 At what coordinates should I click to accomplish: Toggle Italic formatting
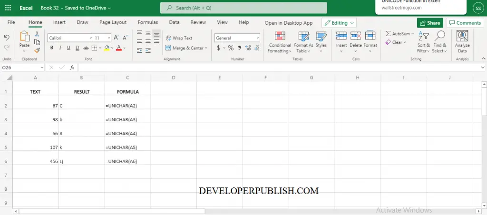[60, 48]
